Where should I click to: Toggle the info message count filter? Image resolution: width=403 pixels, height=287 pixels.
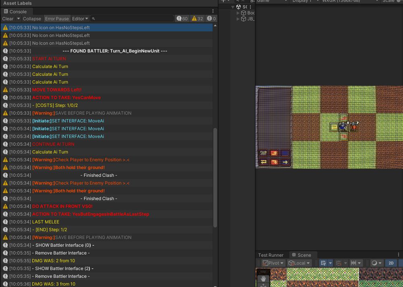182,19
